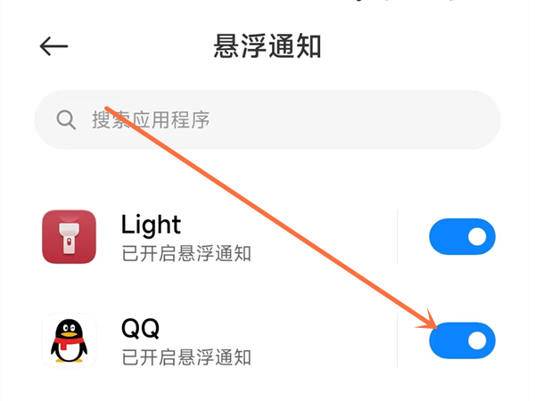Tap the red Light flashlight app icon
This screenshot has height=401, width=535.
pos(69,237)
